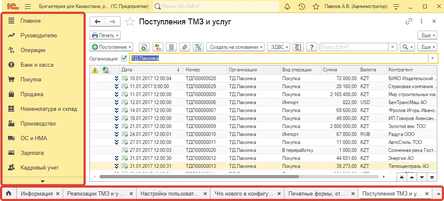Navigate back with left arrow
Viewport: 444px width, 201px height.
pos(97,22)
